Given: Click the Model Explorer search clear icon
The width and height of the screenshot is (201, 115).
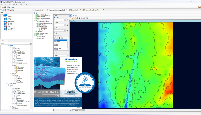Looking at the screenshot, I should 31,43.
